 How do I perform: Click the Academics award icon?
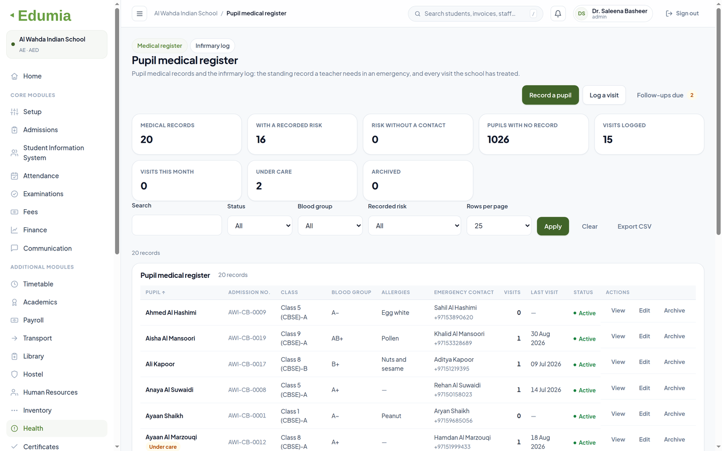pyautogui.click(x=14, y=302)
